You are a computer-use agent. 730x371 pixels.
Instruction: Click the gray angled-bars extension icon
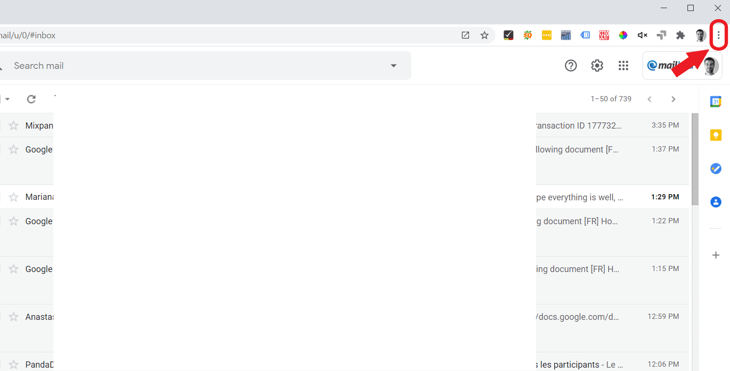coord(662,35)
